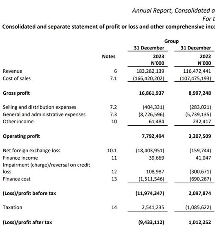
Task: Select the (11,974,347) loss before tax figure
Action: [150, 193]
